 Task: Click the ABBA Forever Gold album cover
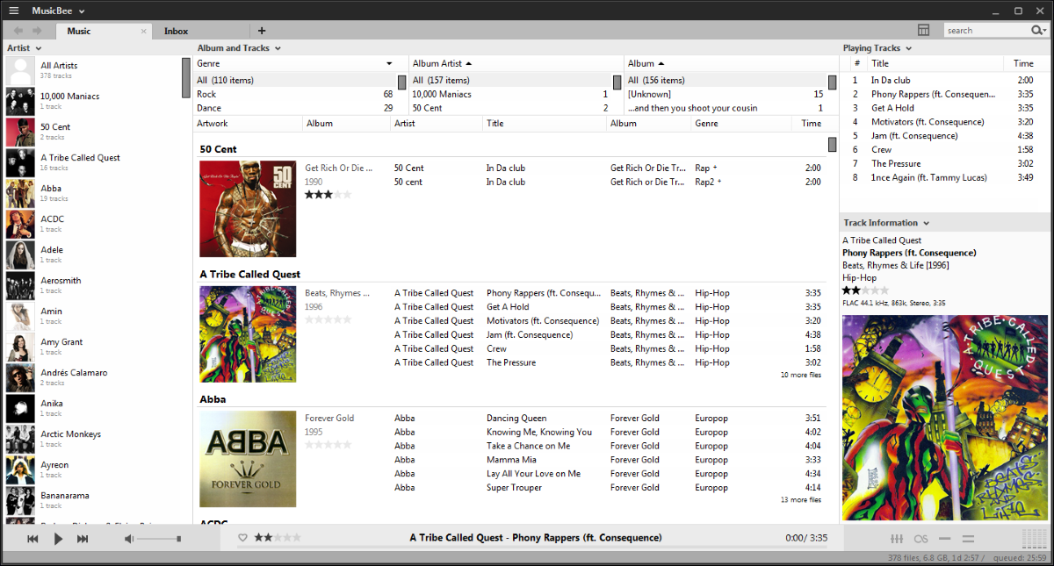[x=248, y=459]
